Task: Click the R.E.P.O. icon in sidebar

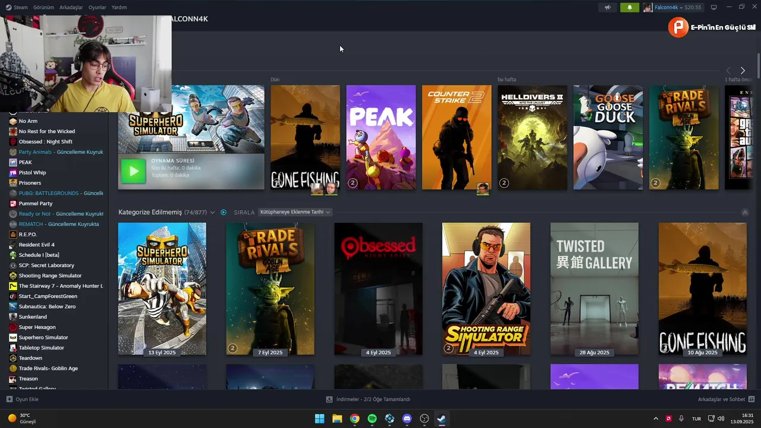Action: tap(13, 234)
